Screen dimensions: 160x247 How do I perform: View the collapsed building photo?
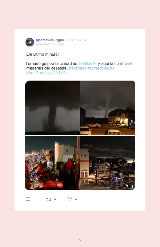pyautogui.click(x=107, y=163)
